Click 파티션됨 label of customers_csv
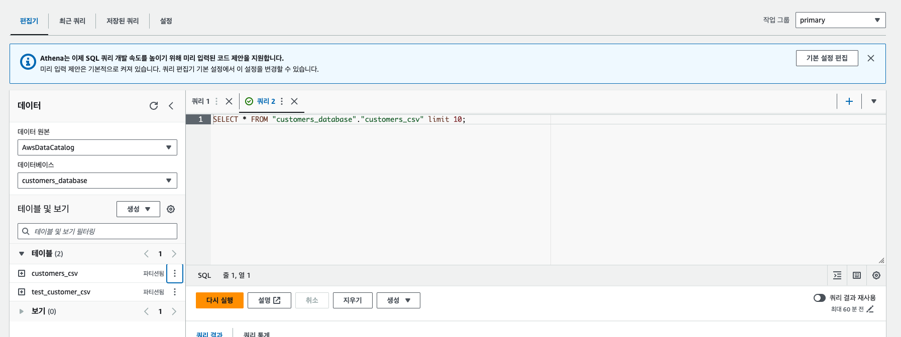The width and height of the screenshot is (901, 337). [154, 273]
